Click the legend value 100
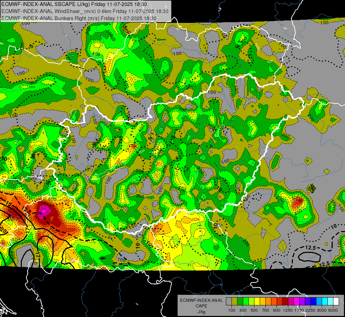Screen dimensions: 345x317 click(232, 310)
